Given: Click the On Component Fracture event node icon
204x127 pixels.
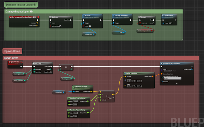Looking at the screenshot, I should tap(11, 17).
